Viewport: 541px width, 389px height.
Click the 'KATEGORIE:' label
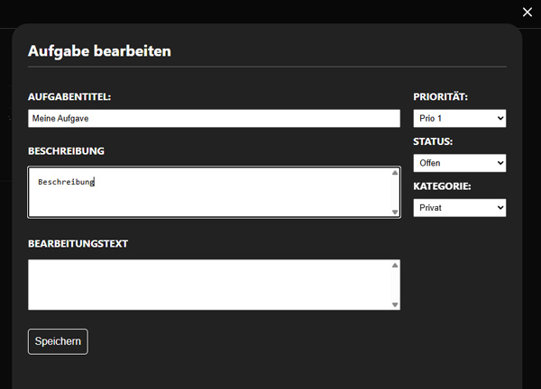(x=442, y=186)
